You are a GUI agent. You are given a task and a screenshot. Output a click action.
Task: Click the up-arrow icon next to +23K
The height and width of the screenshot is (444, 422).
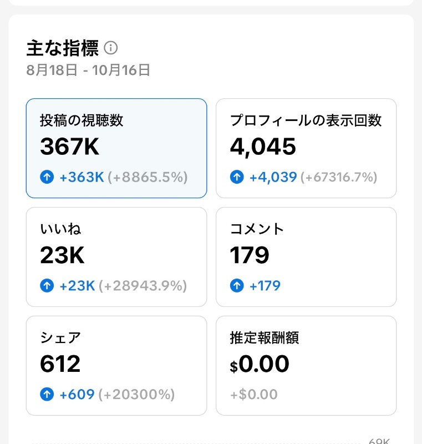47,285
